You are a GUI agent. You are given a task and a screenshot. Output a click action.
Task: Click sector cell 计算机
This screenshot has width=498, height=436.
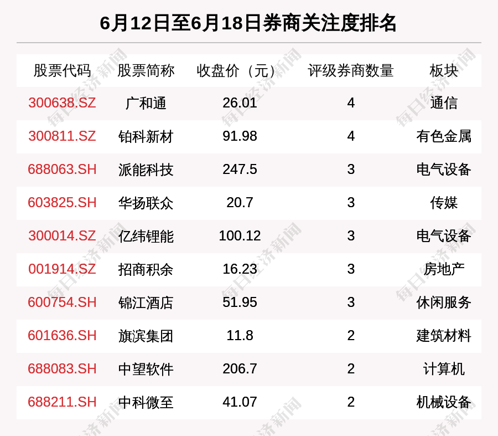[x=444, y=369]
